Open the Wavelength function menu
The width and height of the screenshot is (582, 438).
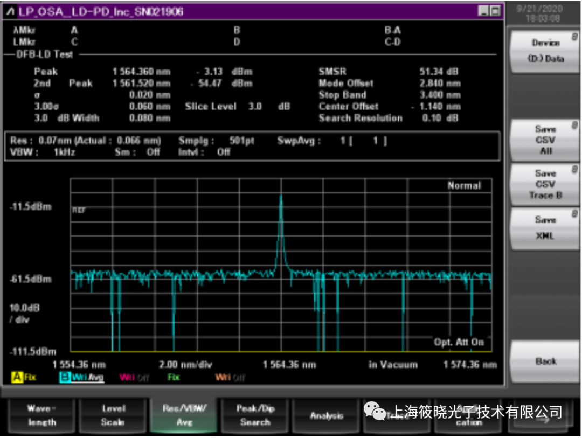tap(41, 415)
